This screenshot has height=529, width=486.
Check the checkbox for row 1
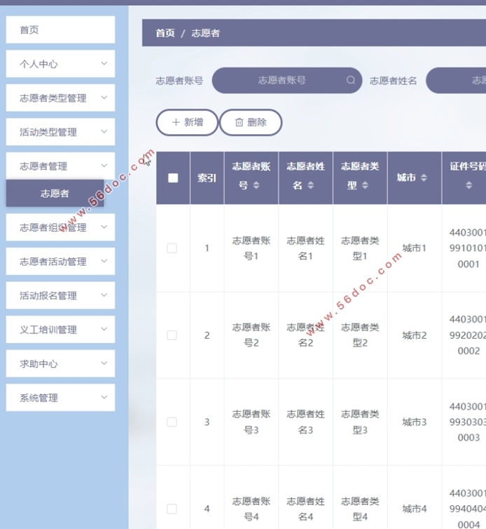pos(172,248)
